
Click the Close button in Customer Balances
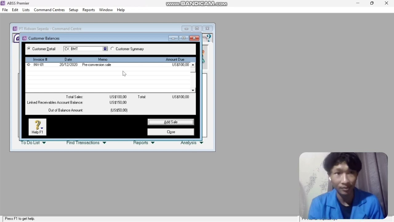(171, 132)
